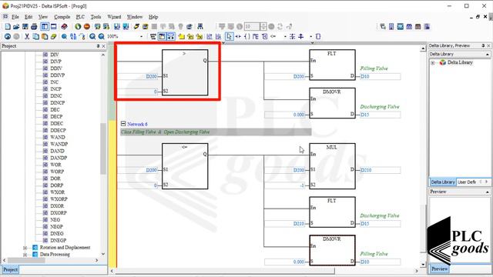
Task: Click the upload from PLC icon
Action: (x=126, y=27)
